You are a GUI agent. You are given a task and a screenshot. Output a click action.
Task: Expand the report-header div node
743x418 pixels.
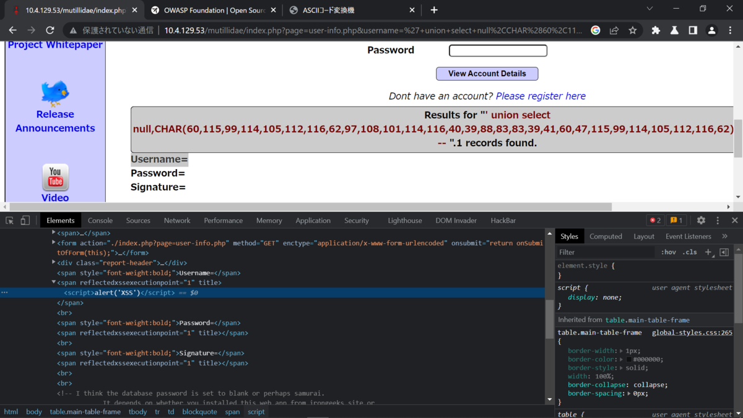pyautogui.click(x=54, y=263)
